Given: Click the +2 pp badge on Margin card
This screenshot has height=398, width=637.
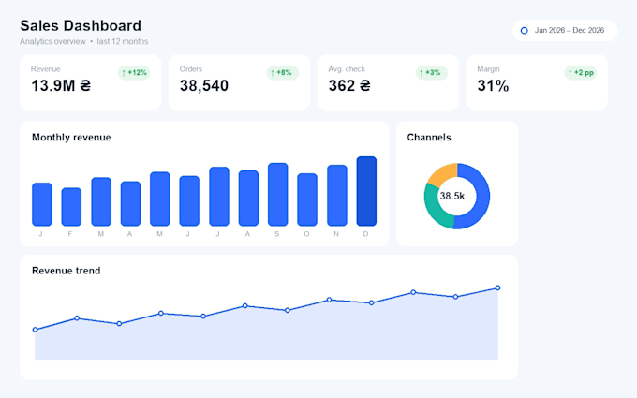Looking at the screenshot, I should point(580,73).
